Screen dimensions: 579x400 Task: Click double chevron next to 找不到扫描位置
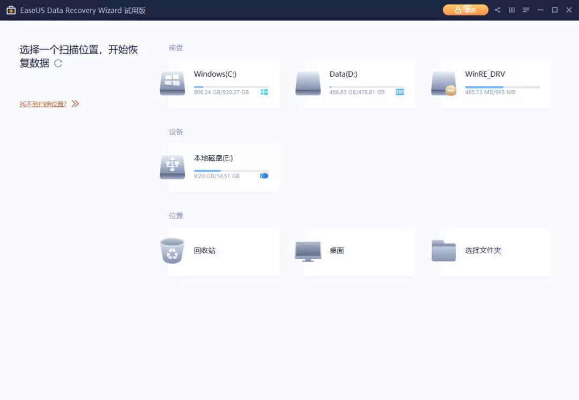click(x=76, y=104)
